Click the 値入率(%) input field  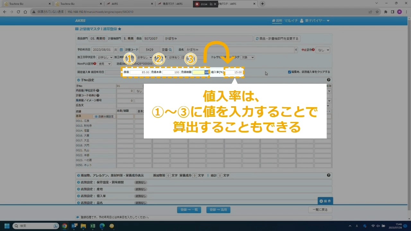point(234,73)
